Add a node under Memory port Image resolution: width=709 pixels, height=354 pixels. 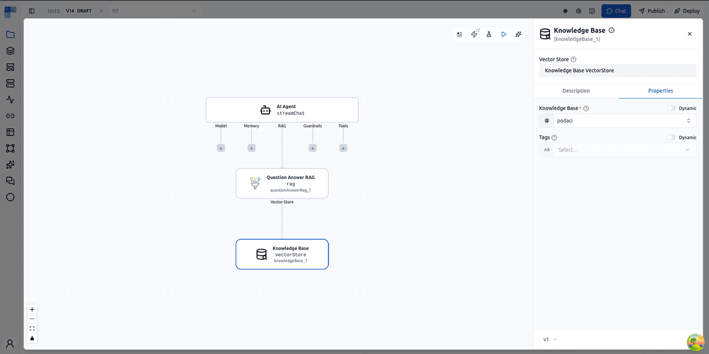pyautogui.click(x=252, y=148)
